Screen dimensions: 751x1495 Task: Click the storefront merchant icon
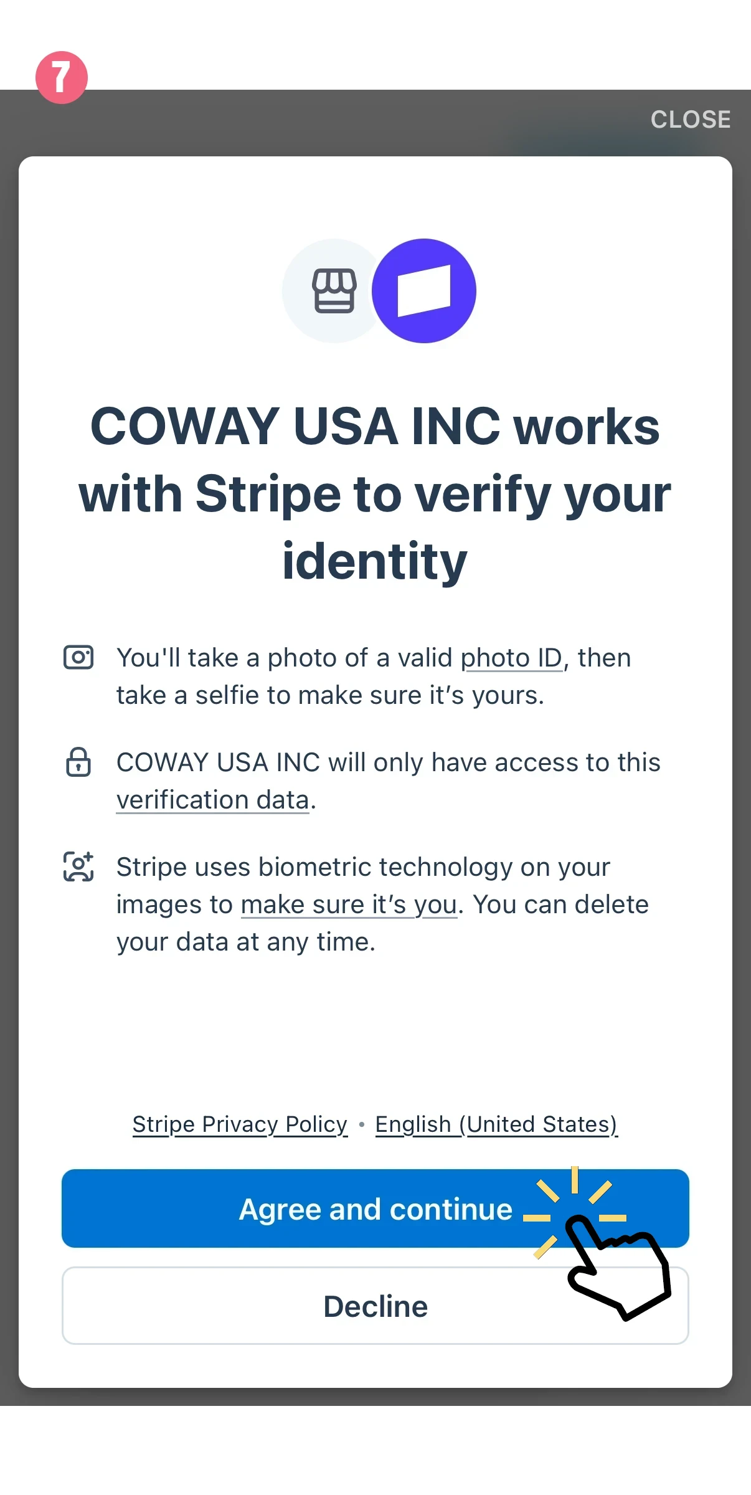click(334, 290)
